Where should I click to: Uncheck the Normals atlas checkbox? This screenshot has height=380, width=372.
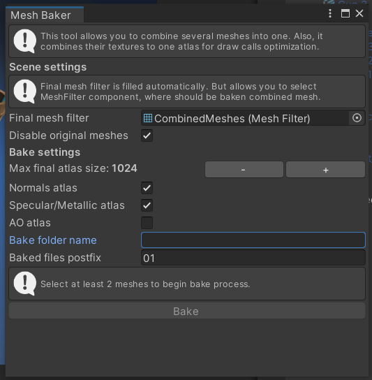click(x=147, y=188)
